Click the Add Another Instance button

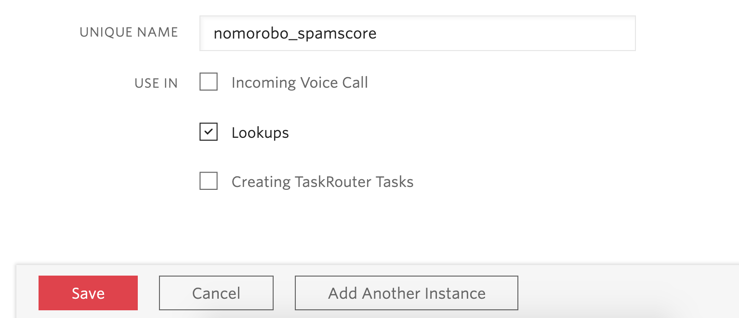pyautogui.click(x=406, y=293)
